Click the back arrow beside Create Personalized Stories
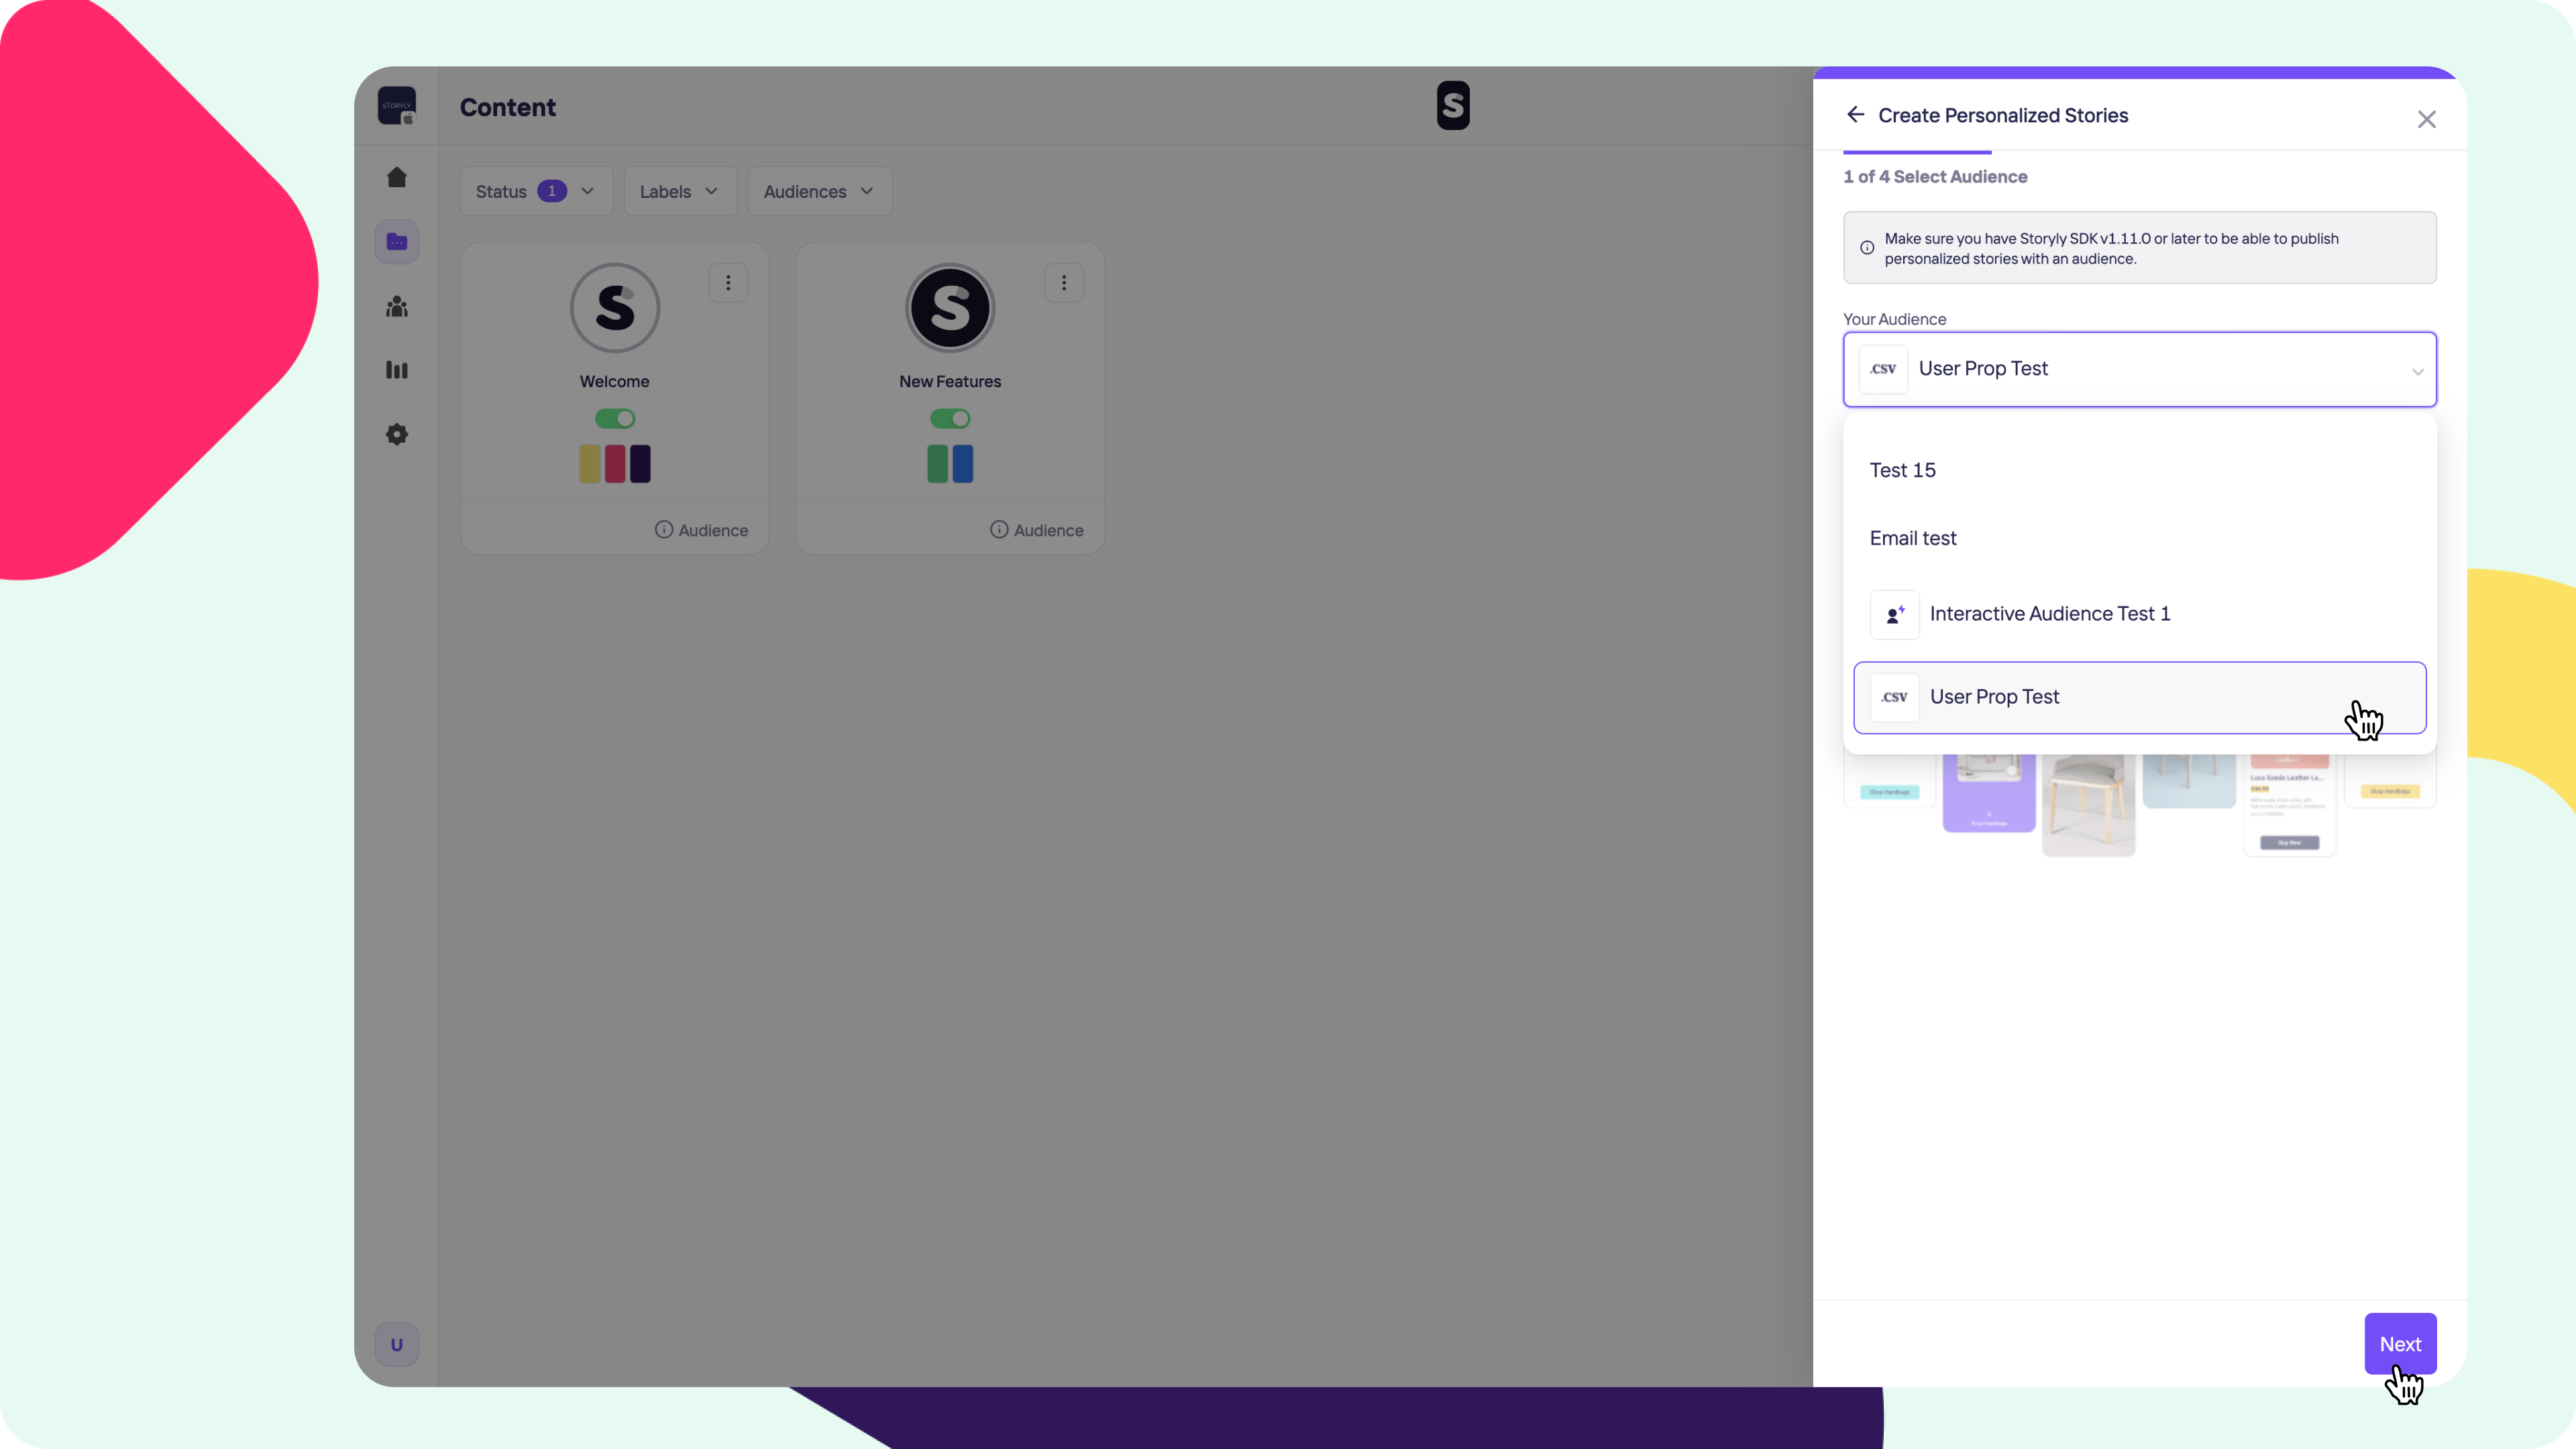The width and height of the screenshot is (2576, 1449). (1855, 115)
